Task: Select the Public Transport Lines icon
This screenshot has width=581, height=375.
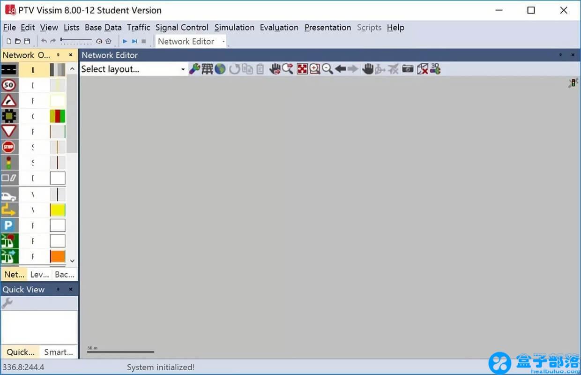Action: click(x=9, y=256)
